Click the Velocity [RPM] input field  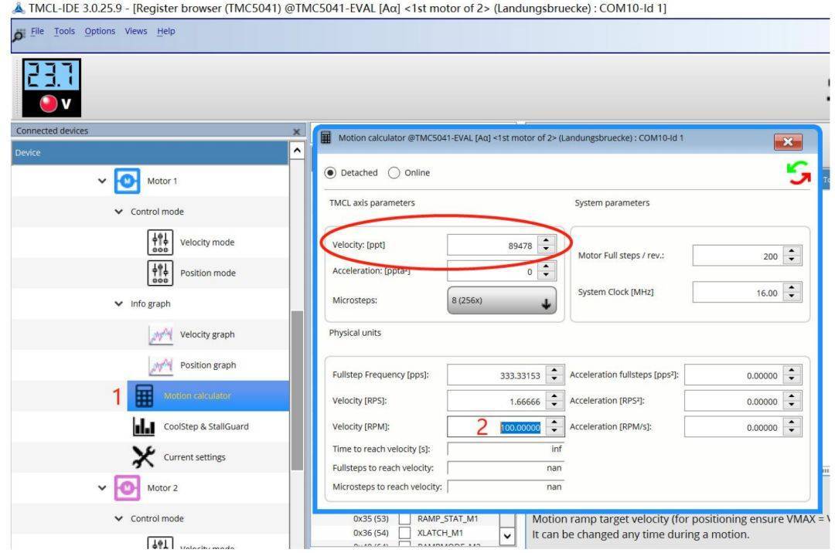(494, 426)
